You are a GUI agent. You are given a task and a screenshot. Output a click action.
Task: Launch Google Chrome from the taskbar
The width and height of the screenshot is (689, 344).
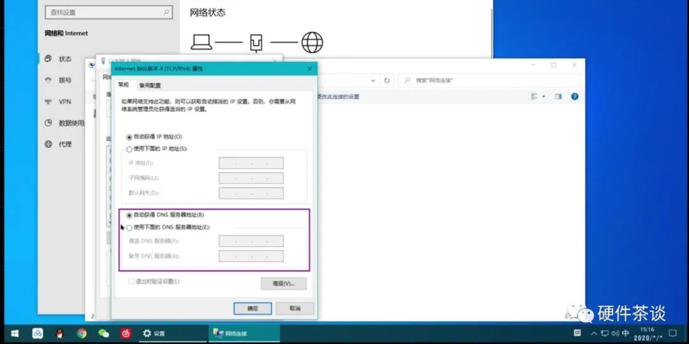[81, 333]
